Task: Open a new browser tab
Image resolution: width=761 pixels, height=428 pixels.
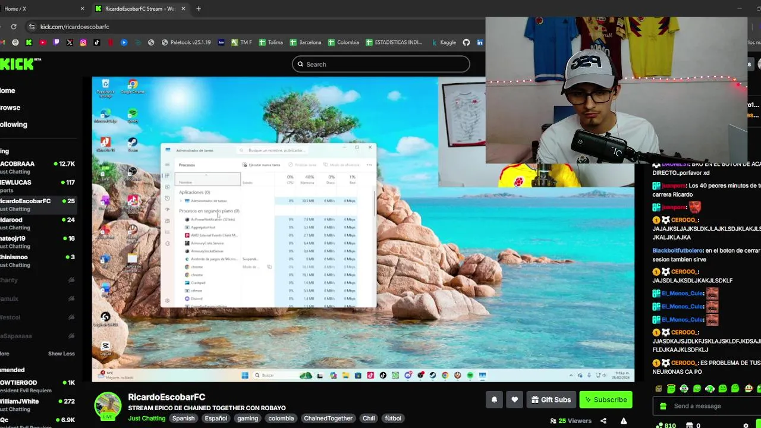Action: (x=199, y=9)
